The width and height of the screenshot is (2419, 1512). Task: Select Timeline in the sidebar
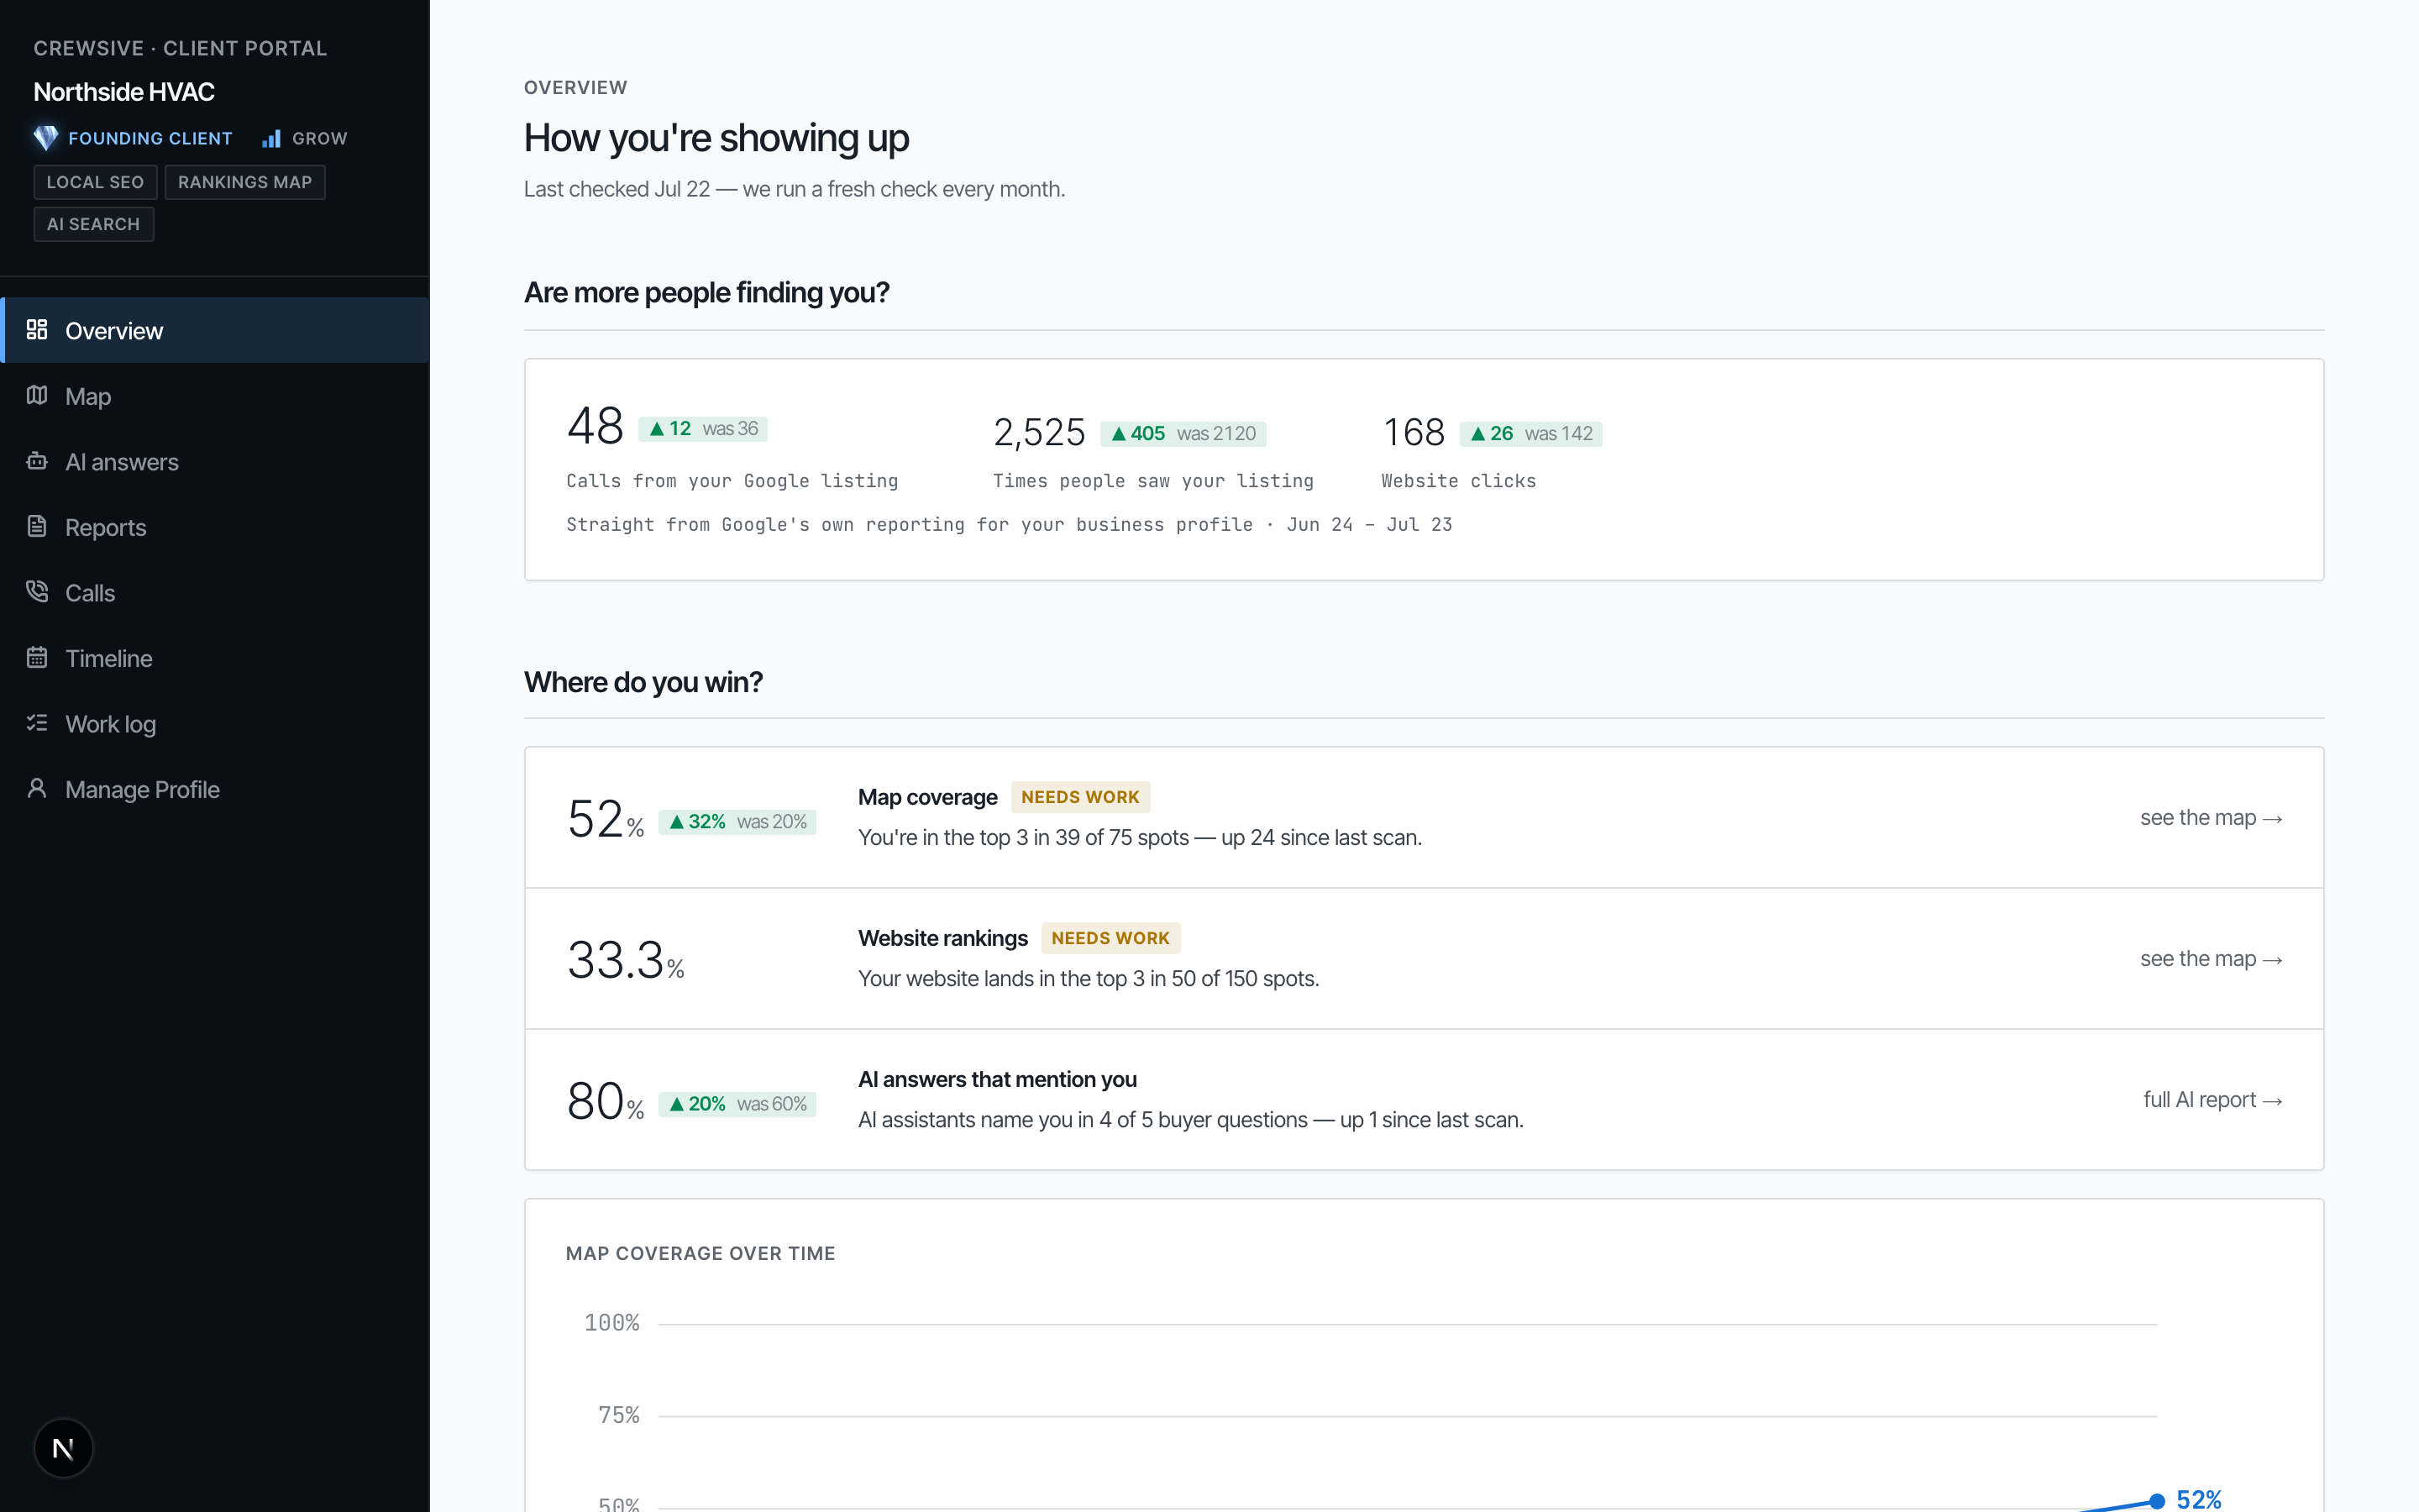(215, 658)
